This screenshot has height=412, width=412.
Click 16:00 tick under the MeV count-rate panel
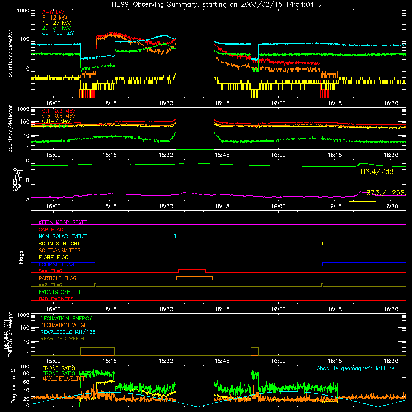point(278,155)
